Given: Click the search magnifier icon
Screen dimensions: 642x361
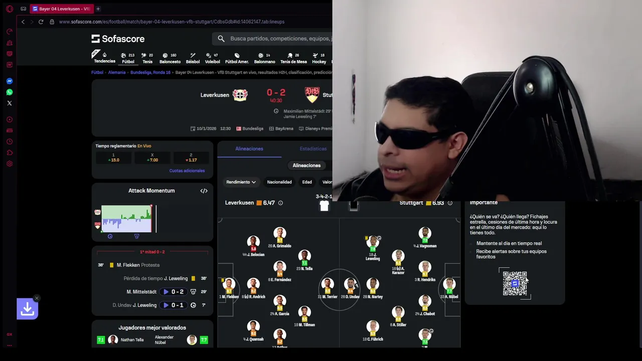Looking at the screenshot, I should pos(221,39).
